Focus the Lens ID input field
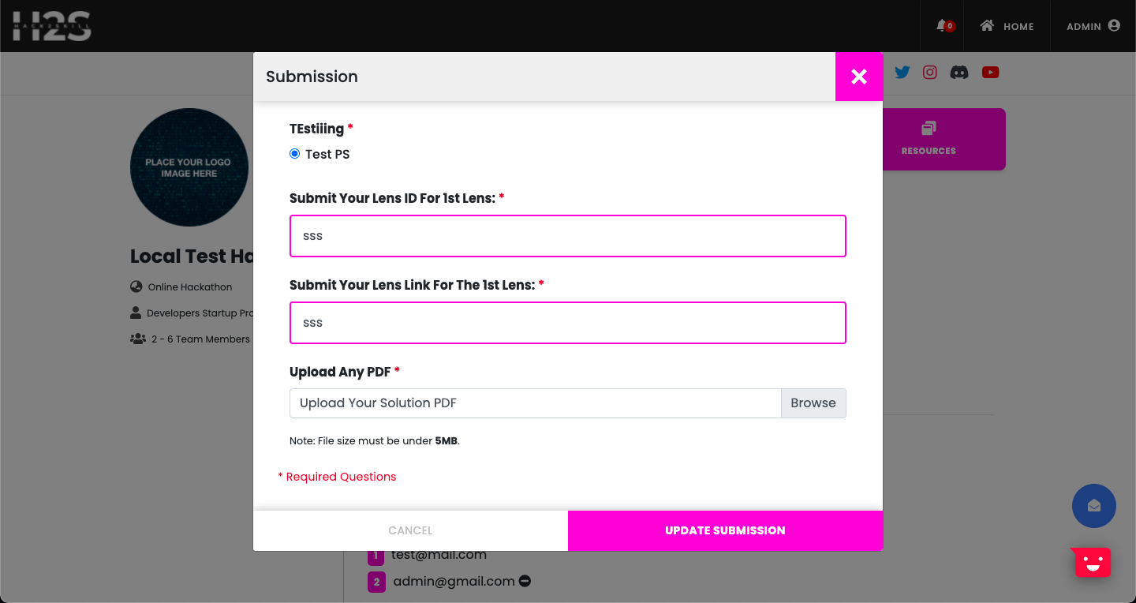Viewport: 1136px width, 603px height. (x=568, y=236)
